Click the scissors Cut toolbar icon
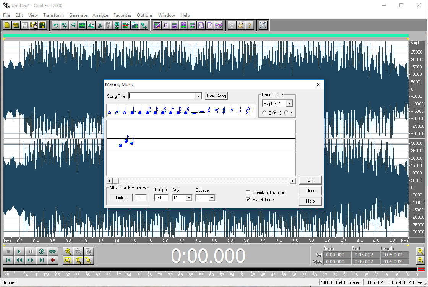The width and height of the screenshot is (428, 287). [x=100, y=25]
